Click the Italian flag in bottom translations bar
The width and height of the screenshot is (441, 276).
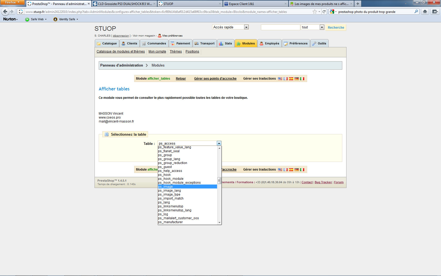pos(302,170)
